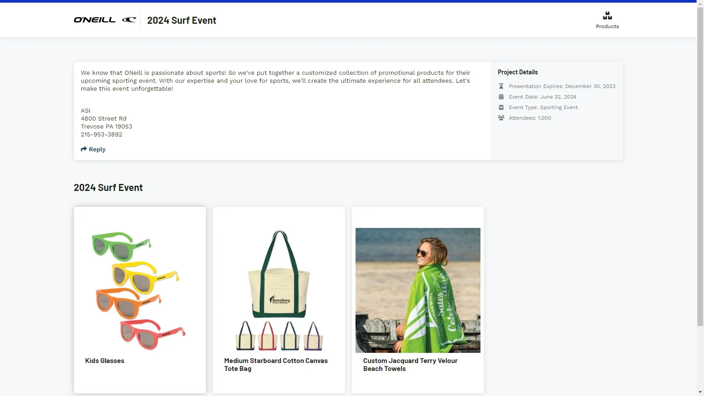Screen dimensions: 704x396
Task: Click the Project Details heading
Action: coord(518,72)
